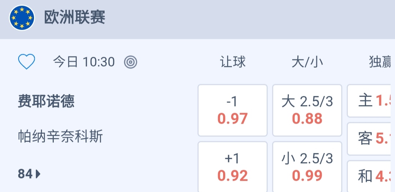This screenshot has height=192, width=395.
Task: Open team 费耶诺德 match details
Action: click(46, 101)
